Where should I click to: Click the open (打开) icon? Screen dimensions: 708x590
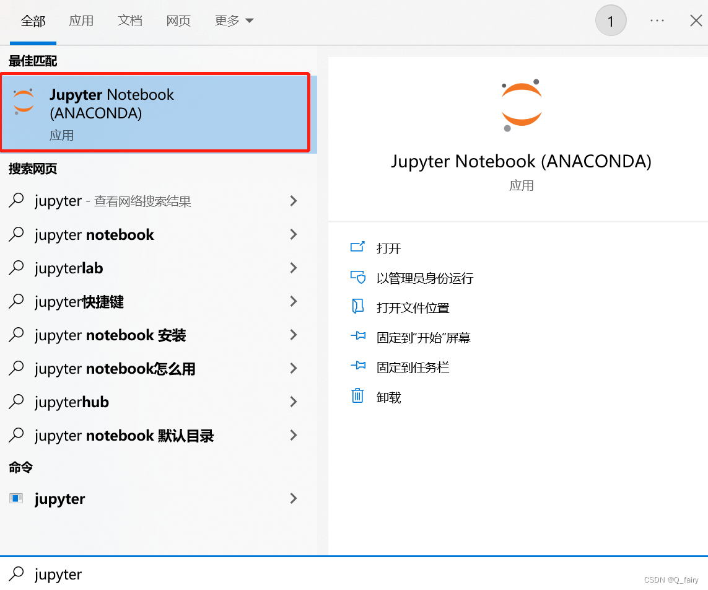click(357, 247)
